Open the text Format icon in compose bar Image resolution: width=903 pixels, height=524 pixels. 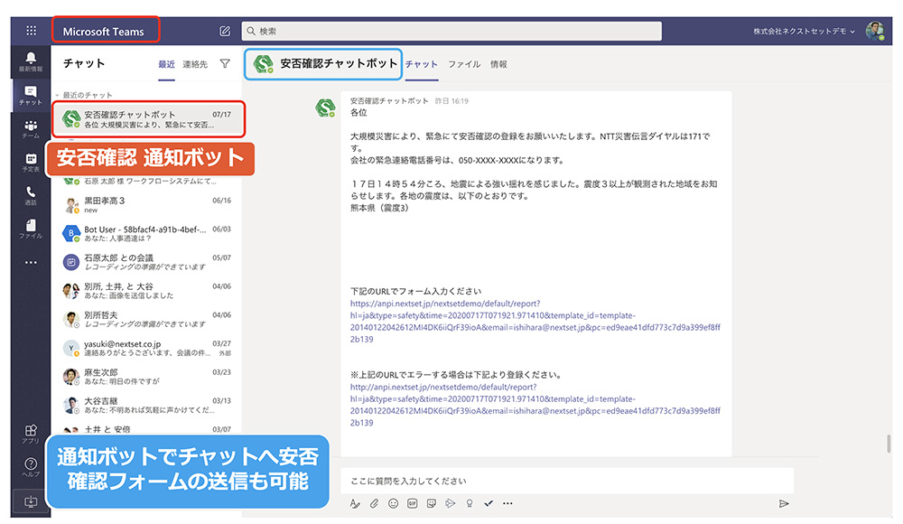(355, 504)
